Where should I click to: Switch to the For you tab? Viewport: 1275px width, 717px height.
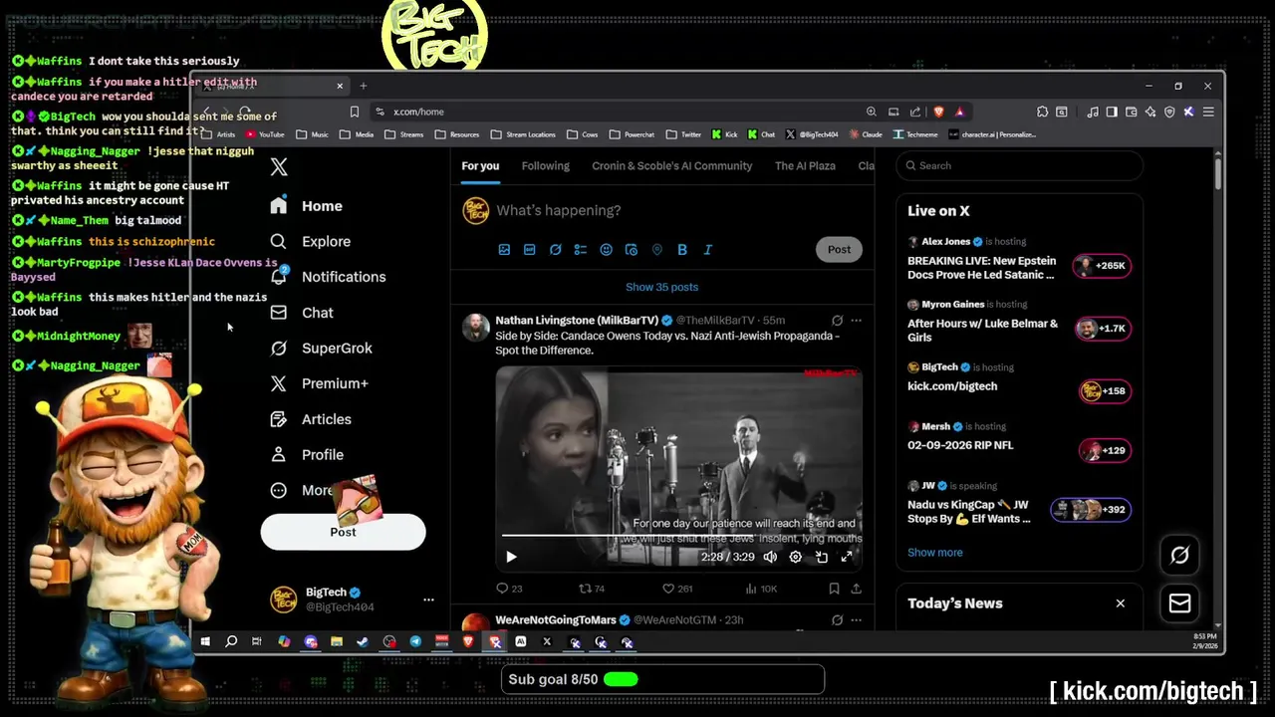(480, 166)
